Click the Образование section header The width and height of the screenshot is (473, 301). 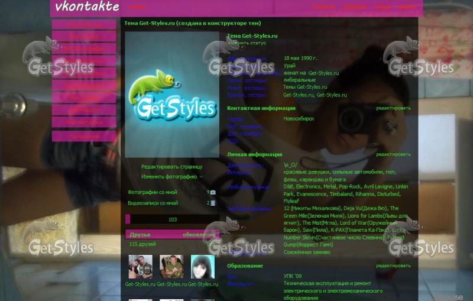pos(245,266)
